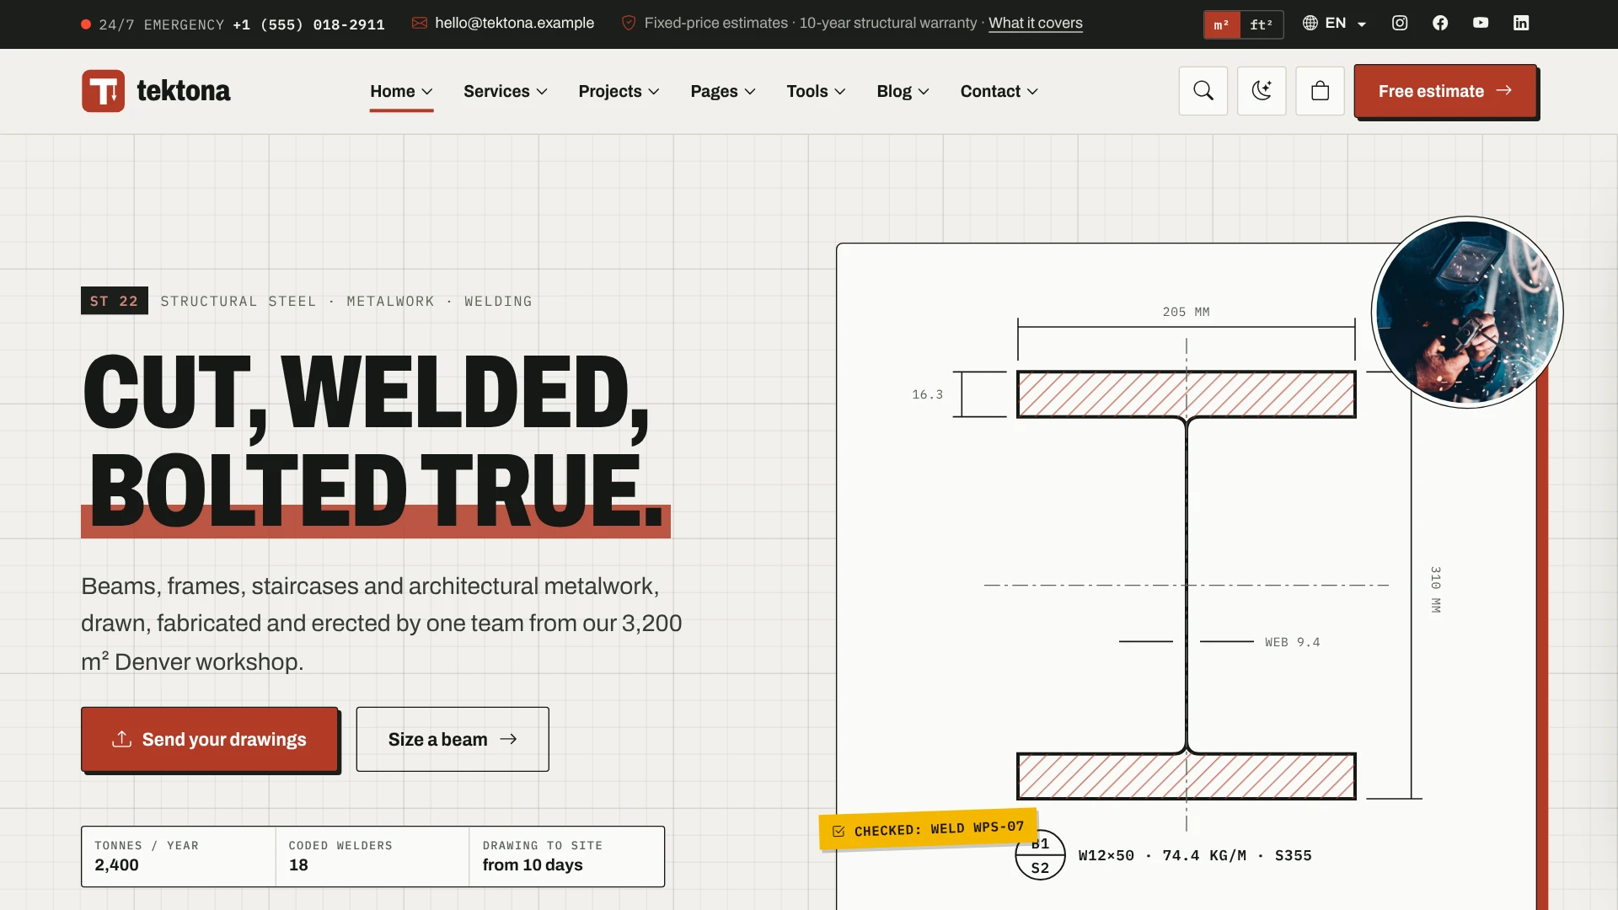Email hello@tektona.example
Screen dimensions: 1618x910
pyautogui.click(x=514, y=23)
